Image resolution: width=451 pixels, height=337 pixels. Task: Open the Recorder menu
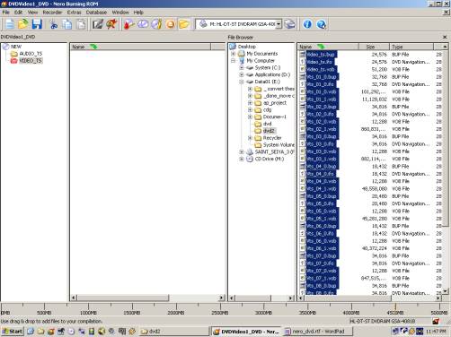tap(52, 13)
